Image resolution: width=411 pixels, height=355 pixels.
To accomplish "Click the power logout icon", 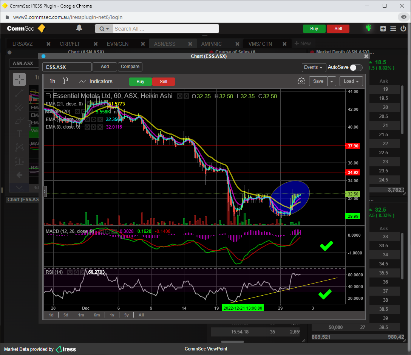I will coord(403,29).
